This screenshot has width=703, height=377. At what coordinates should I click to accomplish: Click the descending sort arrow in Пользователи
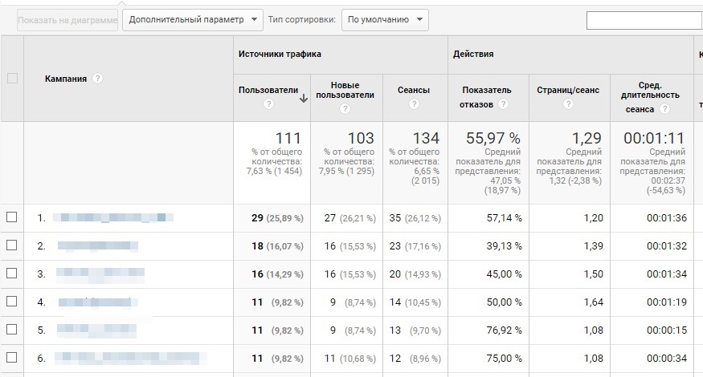point(304,99)
